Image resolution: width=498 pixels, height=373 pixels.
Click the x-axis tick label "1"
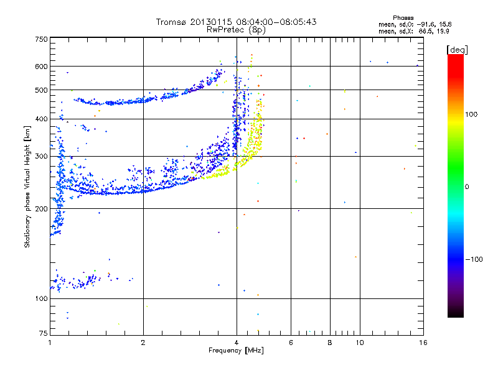[x=50, y=343]
